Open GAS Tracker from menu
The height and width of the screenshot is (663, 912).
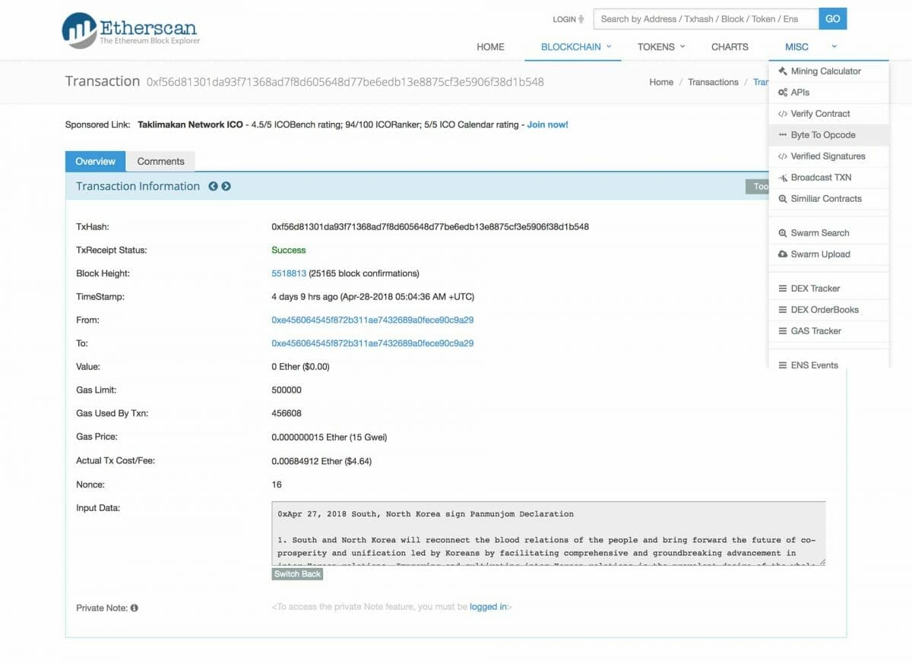point(815,331)
